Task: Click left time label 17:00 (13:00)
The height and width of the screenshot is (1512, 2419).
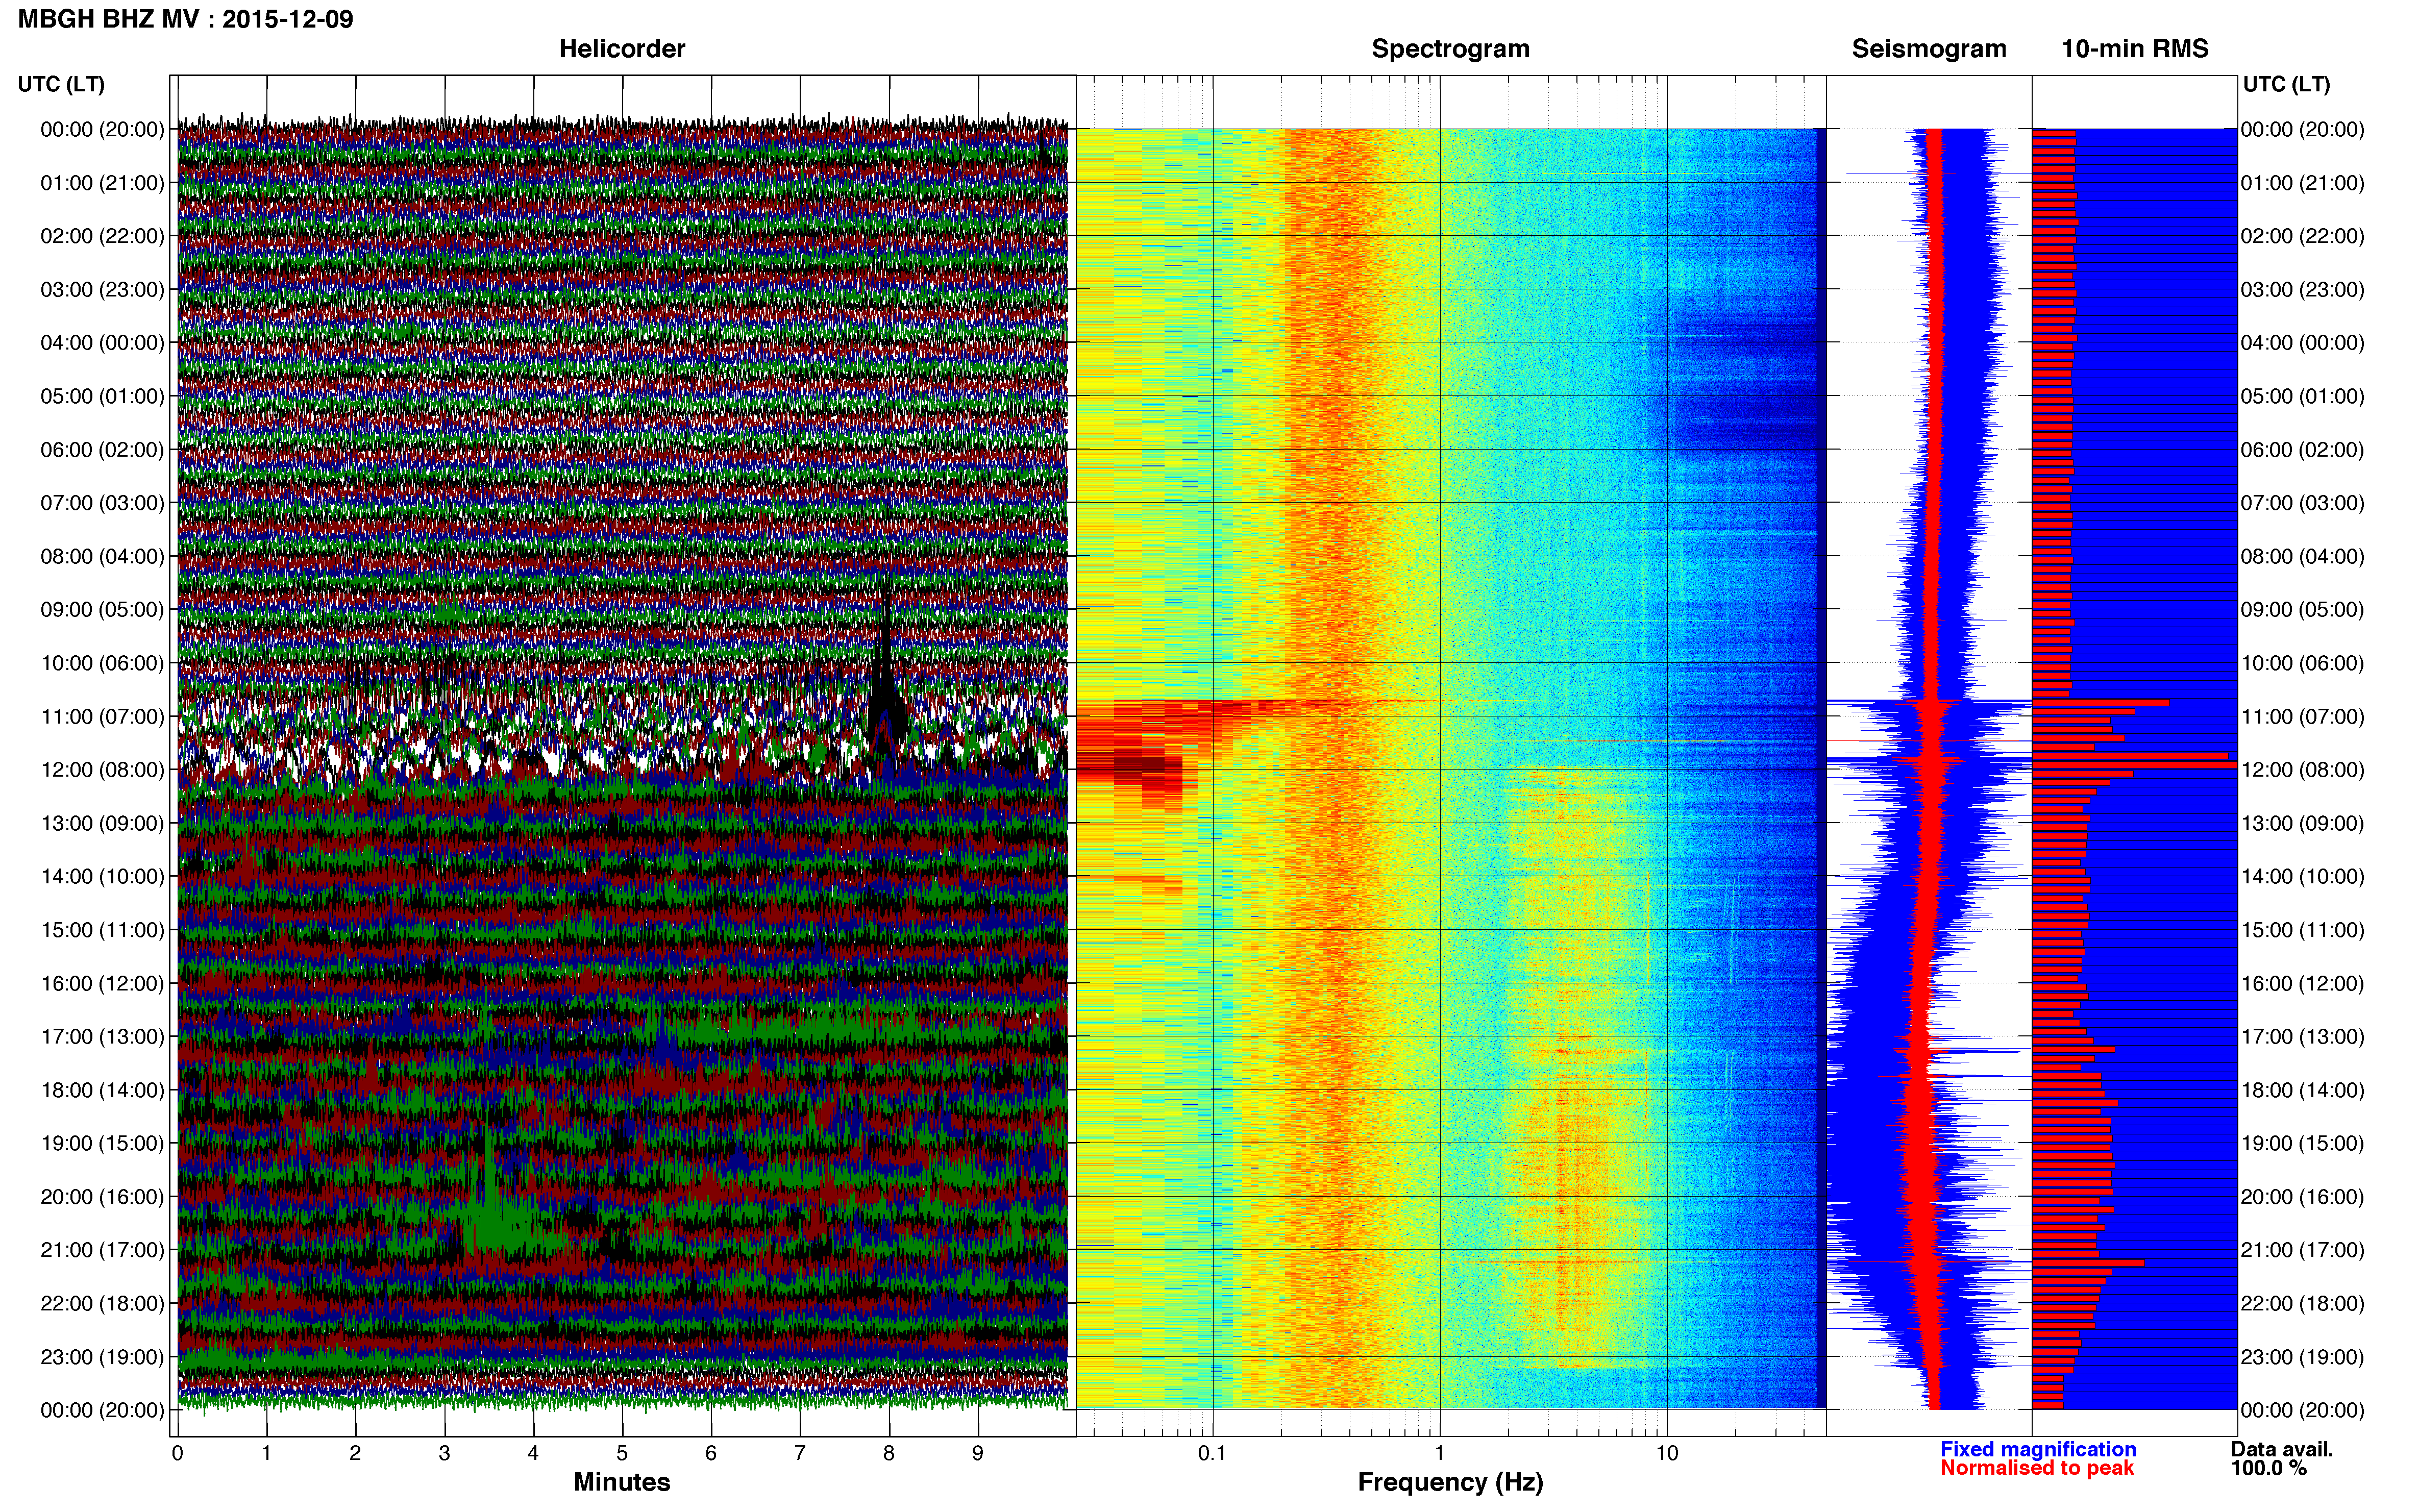Action: coord(102,1037)
